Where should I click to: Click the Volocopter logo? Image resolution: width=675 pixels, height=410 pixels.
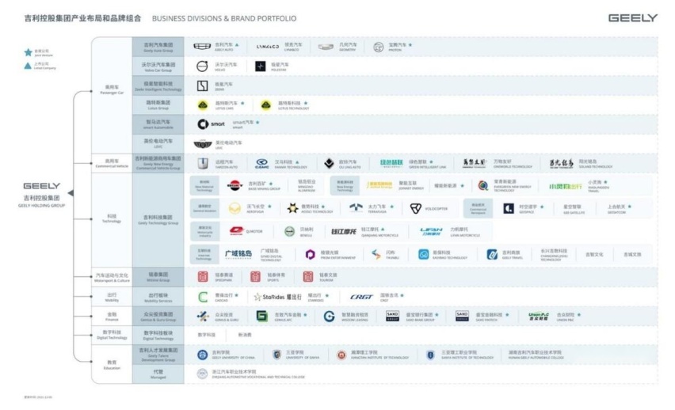point(415,209)
